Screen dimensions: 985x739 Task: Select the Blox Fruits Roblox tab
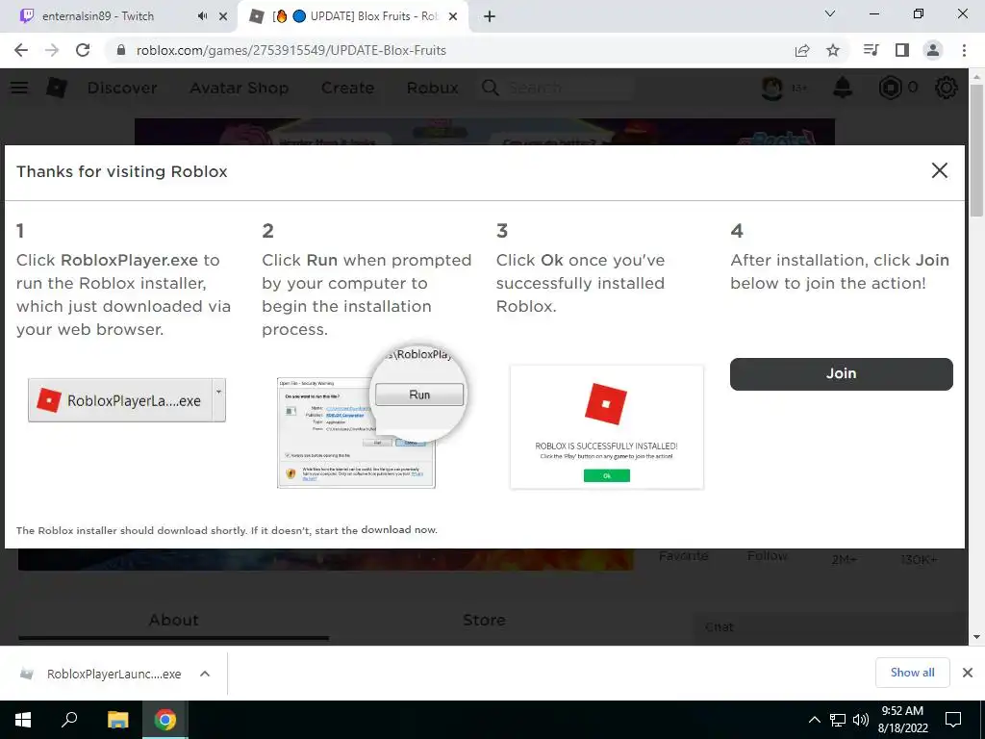[x=355, y=16]
